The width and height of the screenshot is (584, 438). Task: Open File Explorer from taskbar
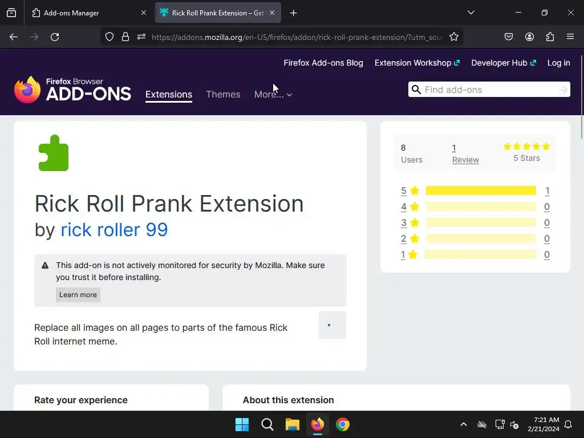[293, 424]
